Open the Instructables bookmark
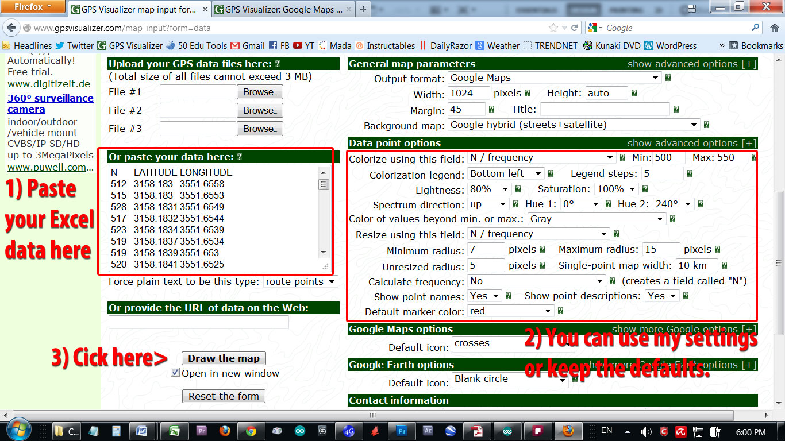This screenshot has height=441, width=785. pyautogui.click(x=385, y=45)
